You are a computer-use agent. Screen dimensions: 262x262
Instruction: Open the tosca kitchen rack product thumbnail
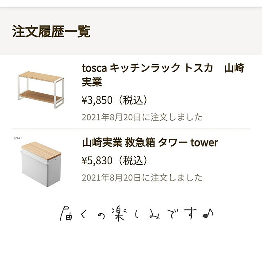point(41,90)
